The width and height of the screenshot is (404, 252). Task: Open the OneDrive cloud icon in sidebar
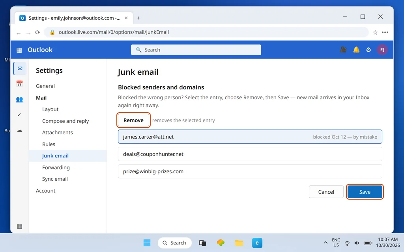(20, 131)
